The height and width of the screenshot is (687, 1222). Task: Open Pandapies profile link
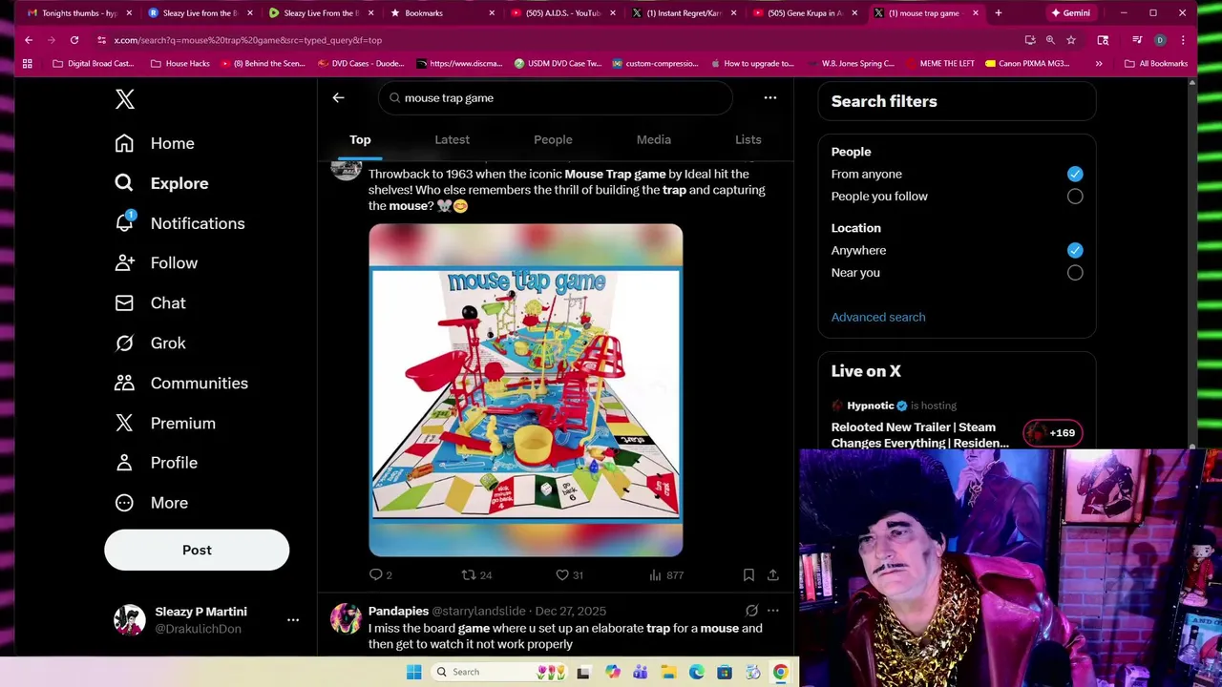click(398, 611)
